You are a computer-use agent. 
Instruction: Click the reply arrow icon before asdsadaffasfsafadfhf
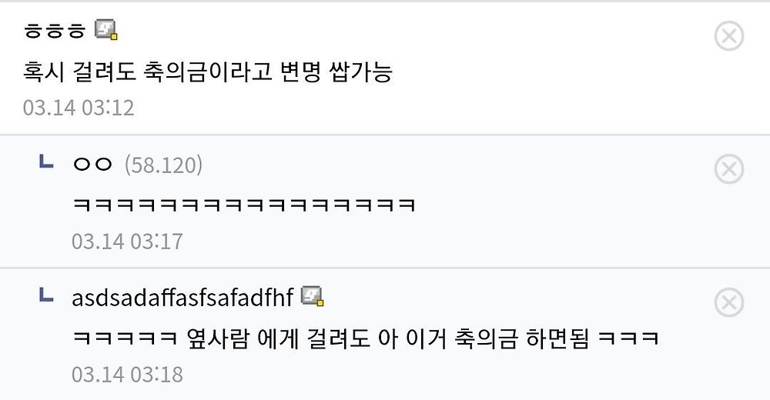46,295
